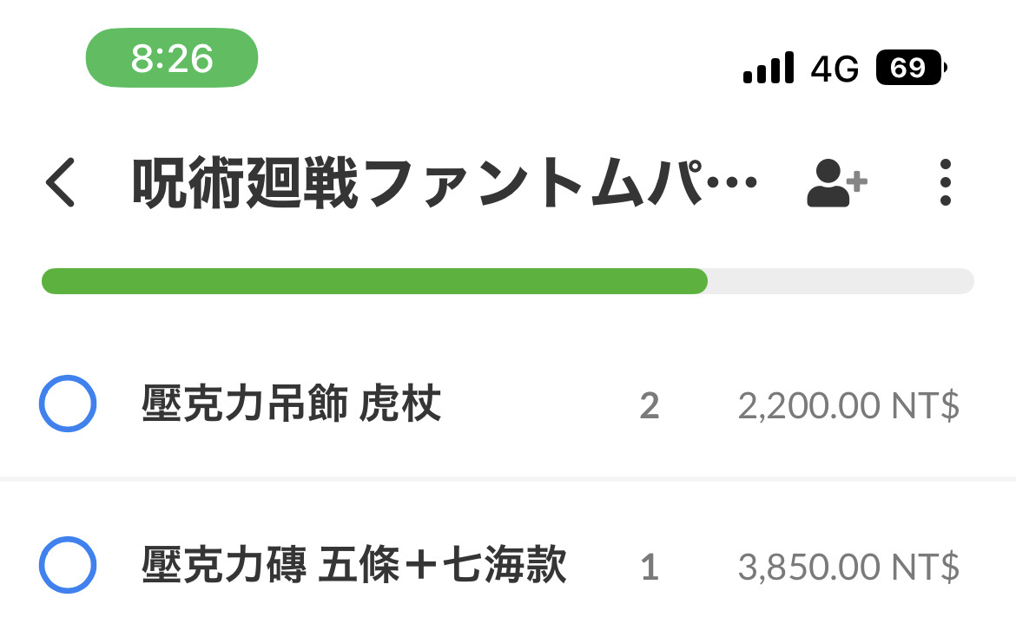Tap the battery 69 indicator
Image resolution: width=1016 pixels, height=637 pixels.
pos(911,68)
